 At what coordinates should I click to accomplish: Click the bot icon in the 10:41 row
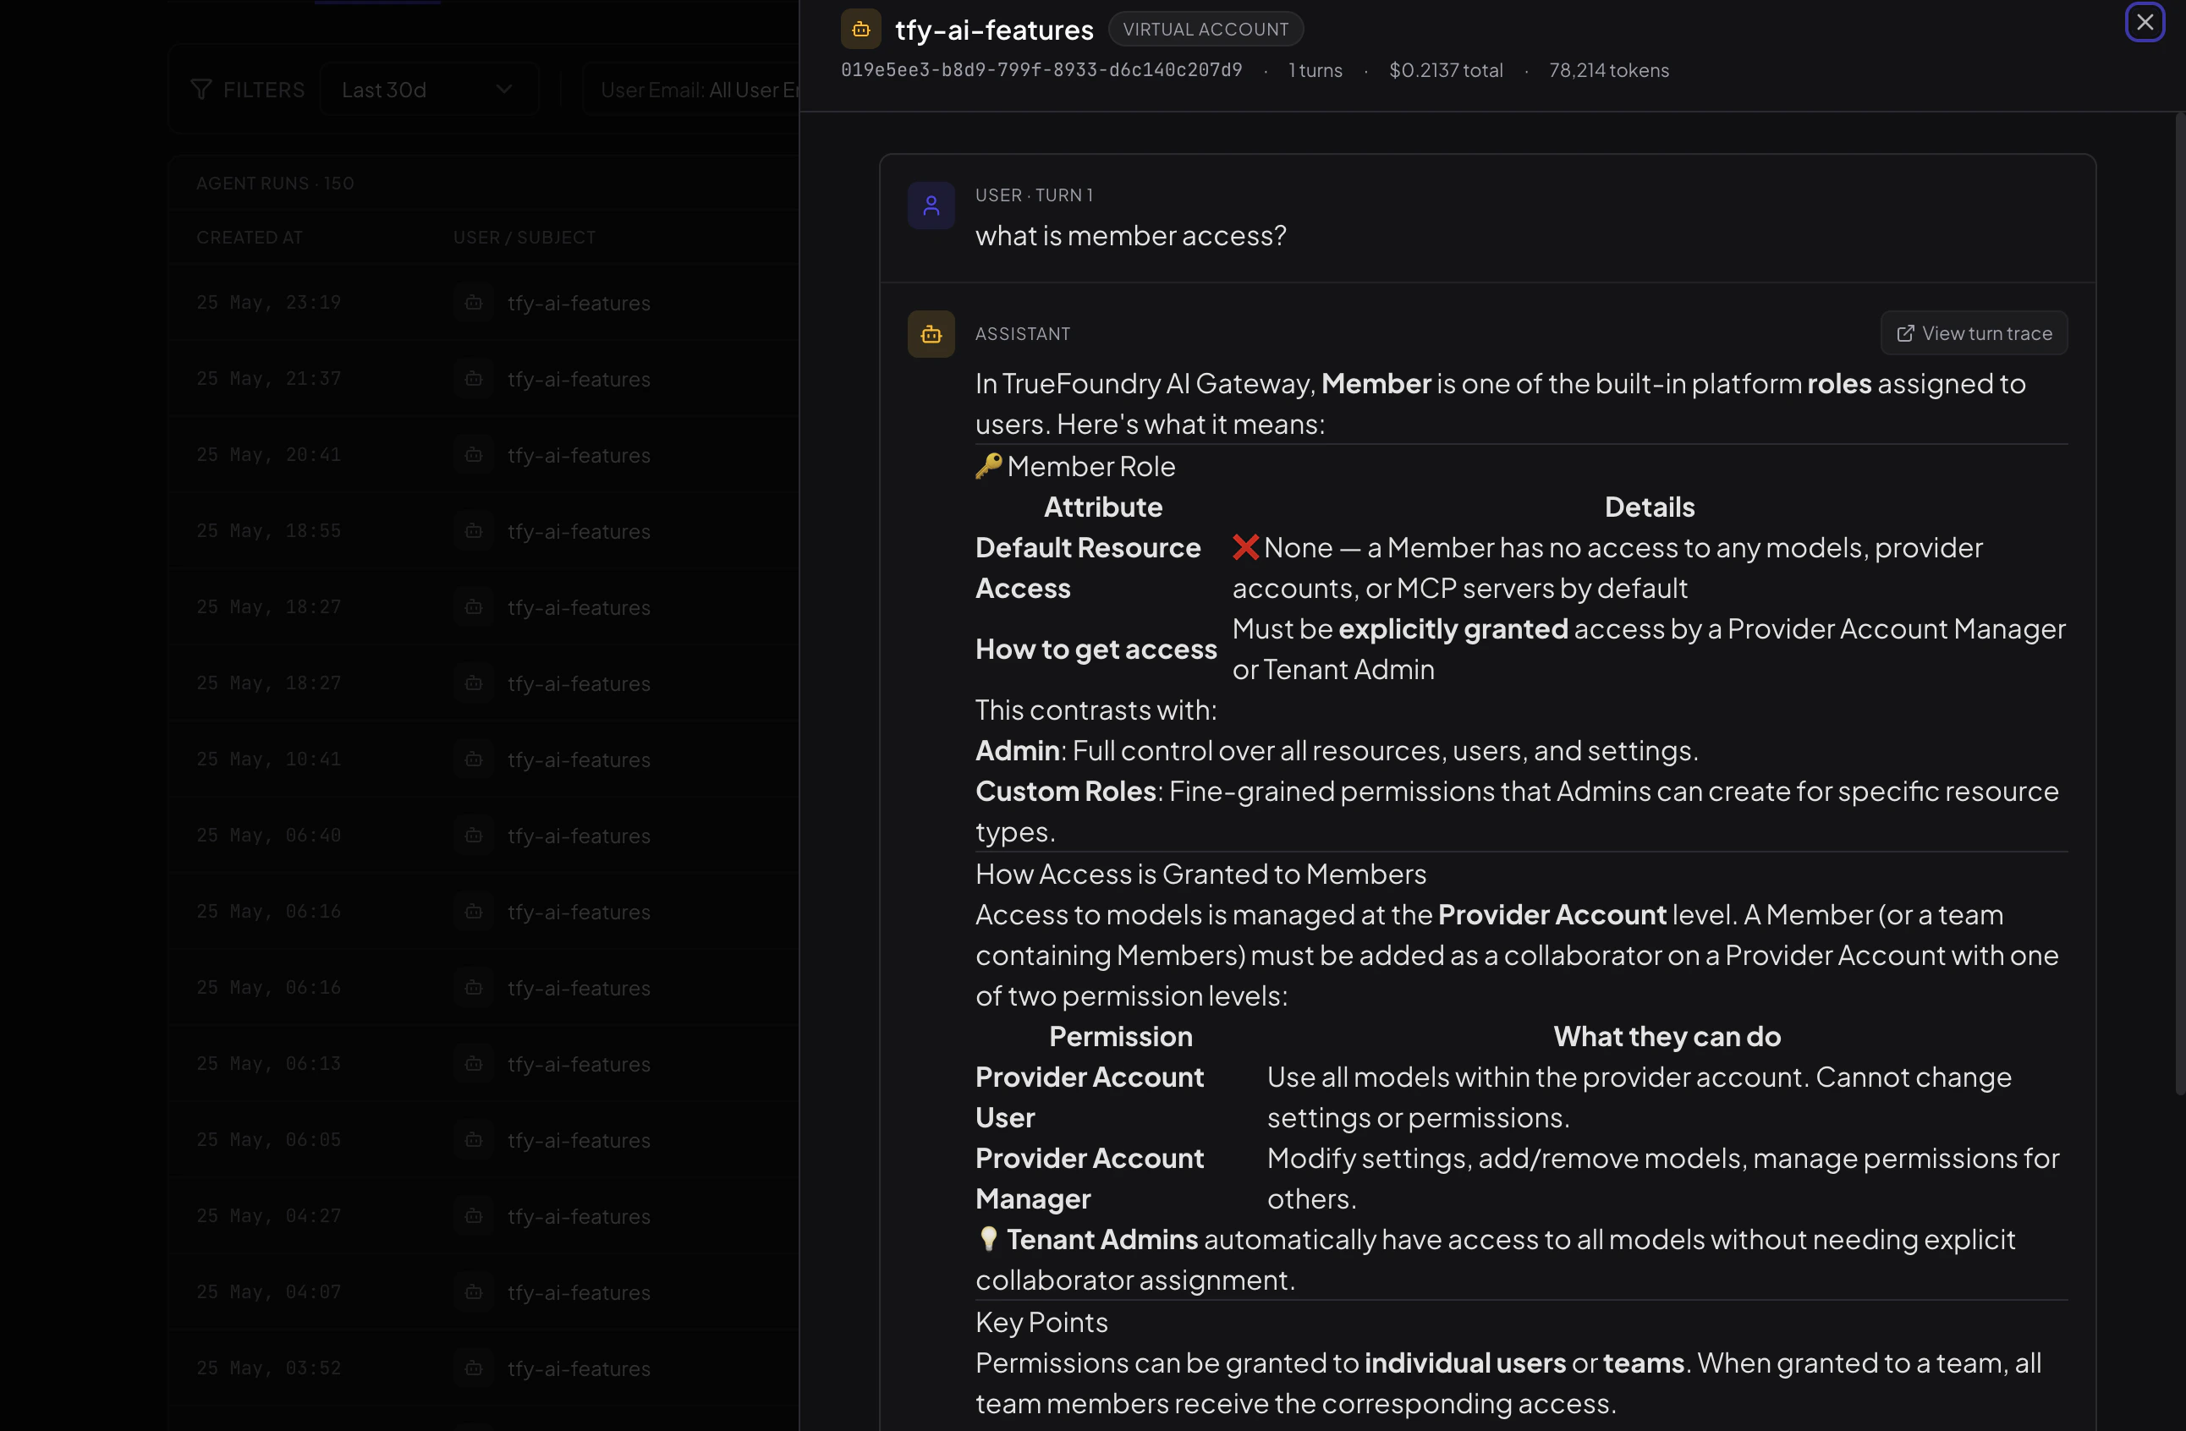473,759
